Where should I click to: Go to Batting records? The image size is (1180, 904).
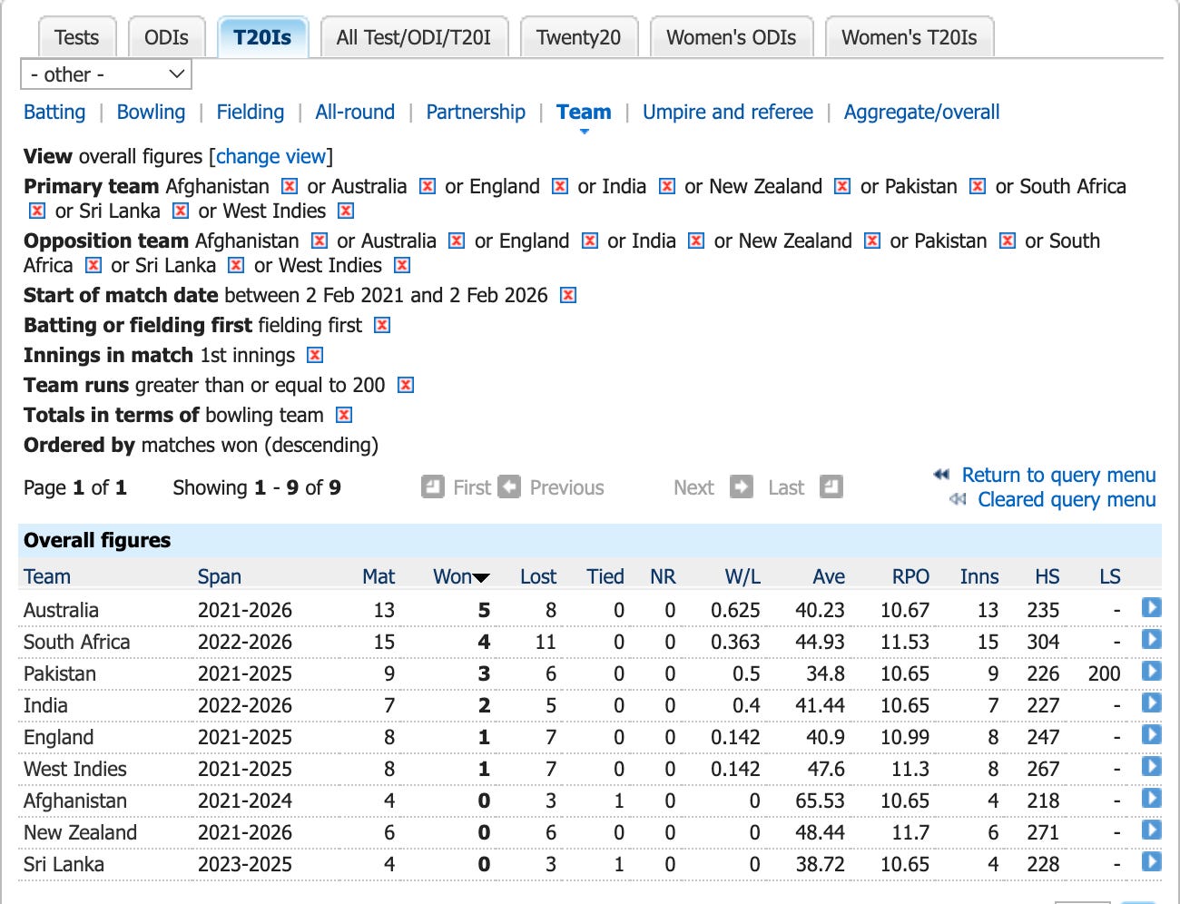[x=54, y=112]
